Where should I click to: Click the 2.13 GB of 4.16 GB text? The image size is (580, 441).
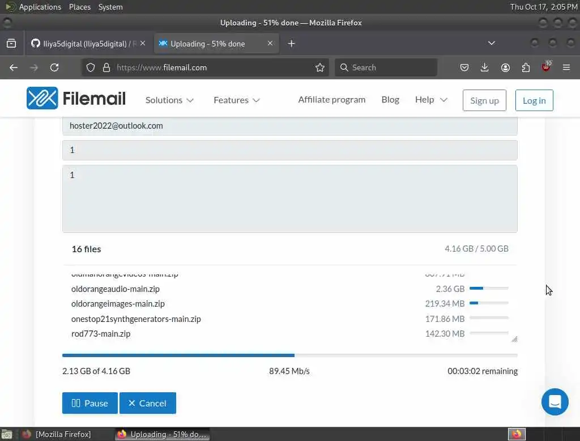96,371
